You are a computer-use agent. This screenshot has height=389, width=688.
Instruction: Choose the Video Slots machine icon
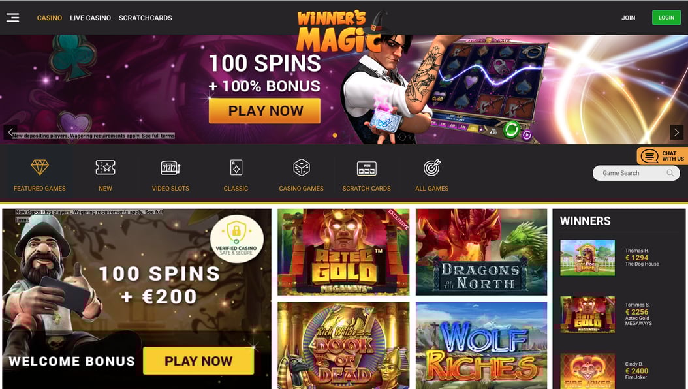click(170, 168)
